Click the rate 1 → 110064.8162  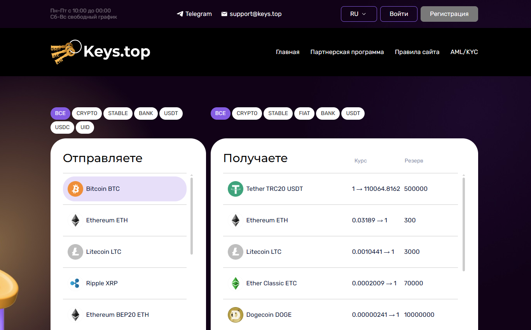click(x=376, y=189)
